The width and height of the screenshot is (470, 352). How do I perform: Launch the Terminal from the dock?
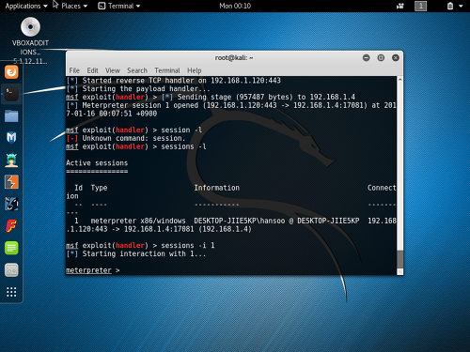[11, 94]
